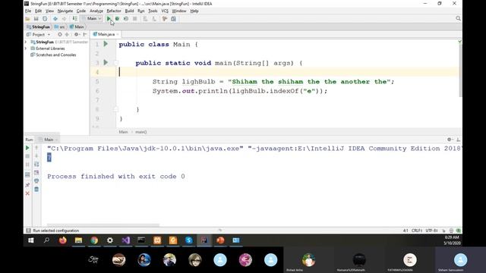Viewport: 486px width, 273px height.
Task: Click the Build Project icon before the Main selector
Action: [x=74, y=18]
